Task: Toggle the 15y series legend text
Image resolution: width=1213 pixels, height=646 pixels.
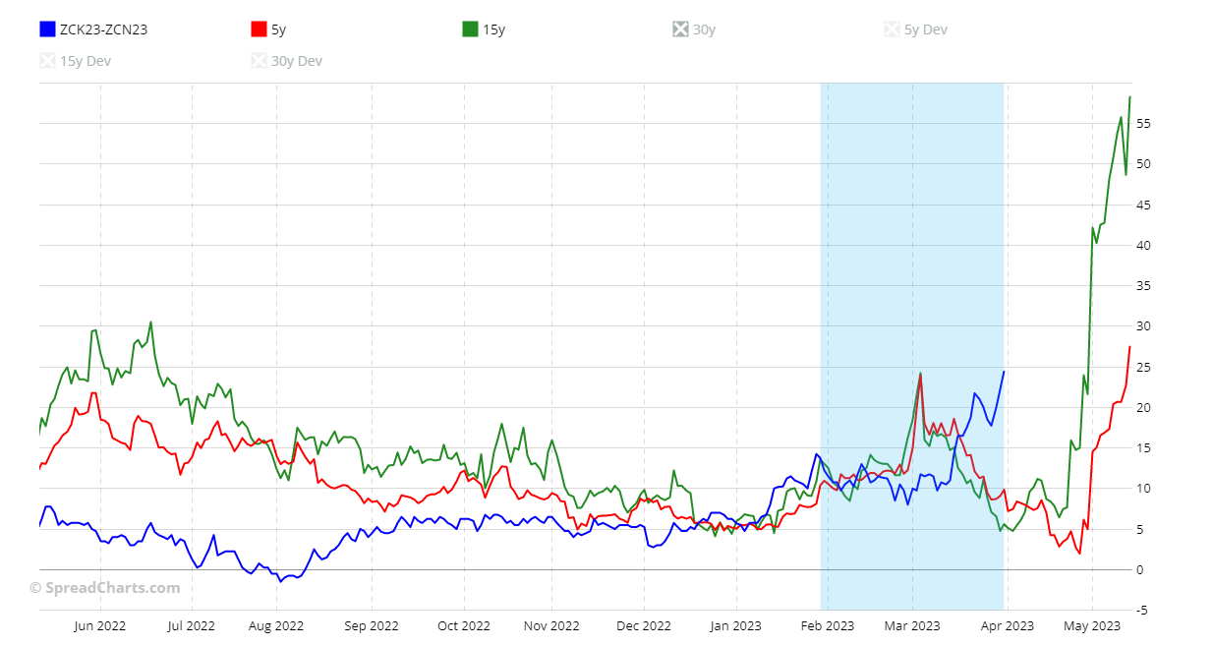Action: tap(493, 29)
